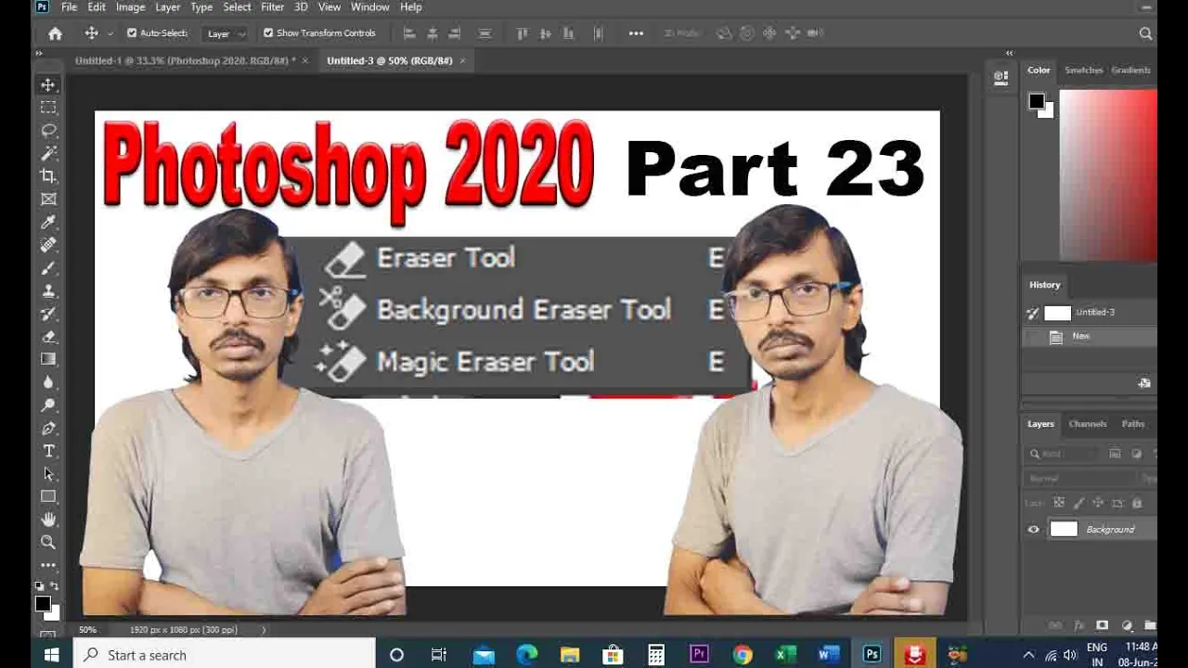Image resolution: width=1188 pixels, height=668 pixels.
Task: Select the Gradient tool
Action: [48, 359]
